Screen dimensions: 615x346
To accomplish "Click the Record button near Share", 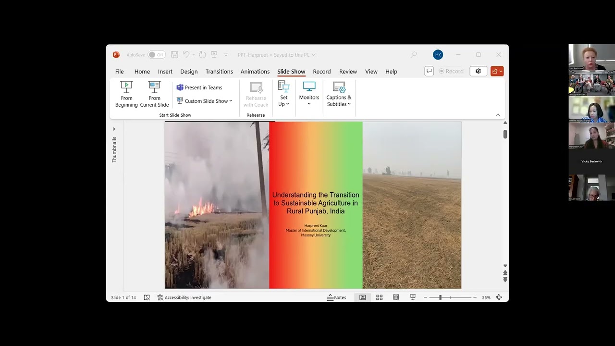I will (x=451, y=71).
